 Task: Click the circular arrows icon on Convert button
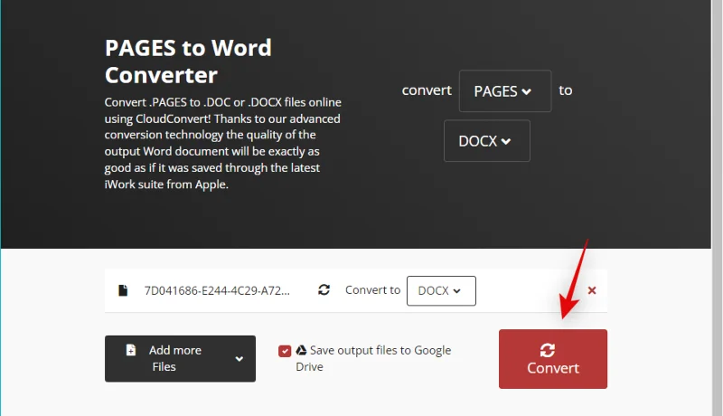pyautogui.click(x=548, y=350)
